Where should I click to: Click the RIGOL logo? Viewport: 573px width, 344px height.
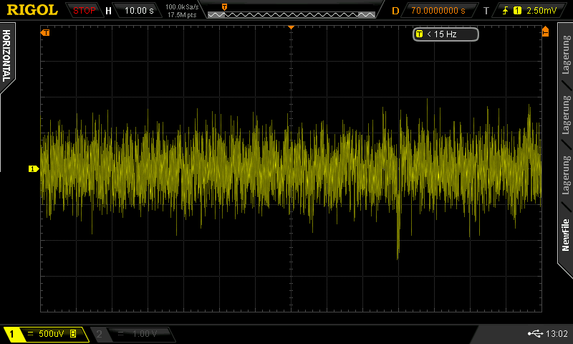pos(32,10)
